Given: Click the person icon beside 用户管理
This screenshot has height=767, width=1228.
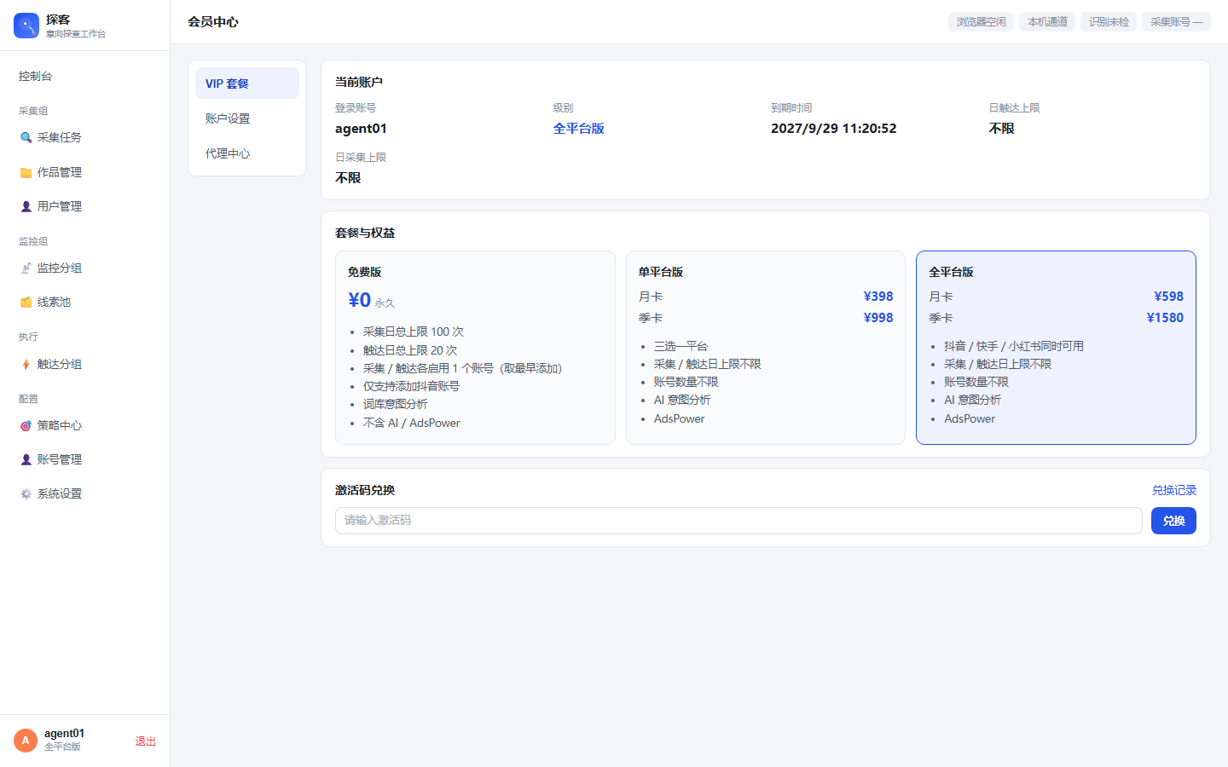Looking at the screenshot, I should [26, 206].
